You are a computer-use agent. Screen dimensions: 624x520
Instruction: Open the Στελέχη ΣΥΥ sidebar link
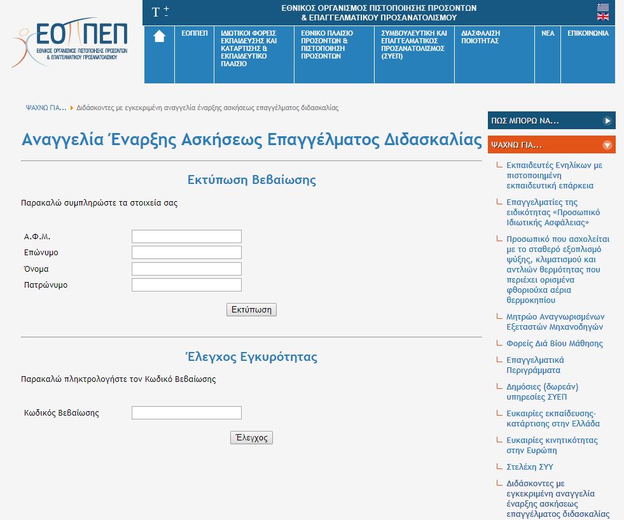click(x=529, y=467)
